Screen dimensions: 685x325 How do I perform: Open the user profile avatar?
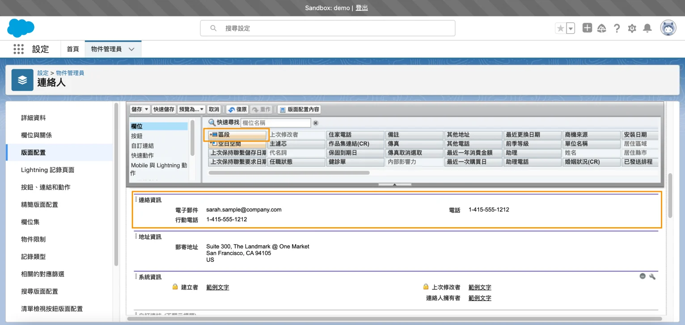click(668, 28)
